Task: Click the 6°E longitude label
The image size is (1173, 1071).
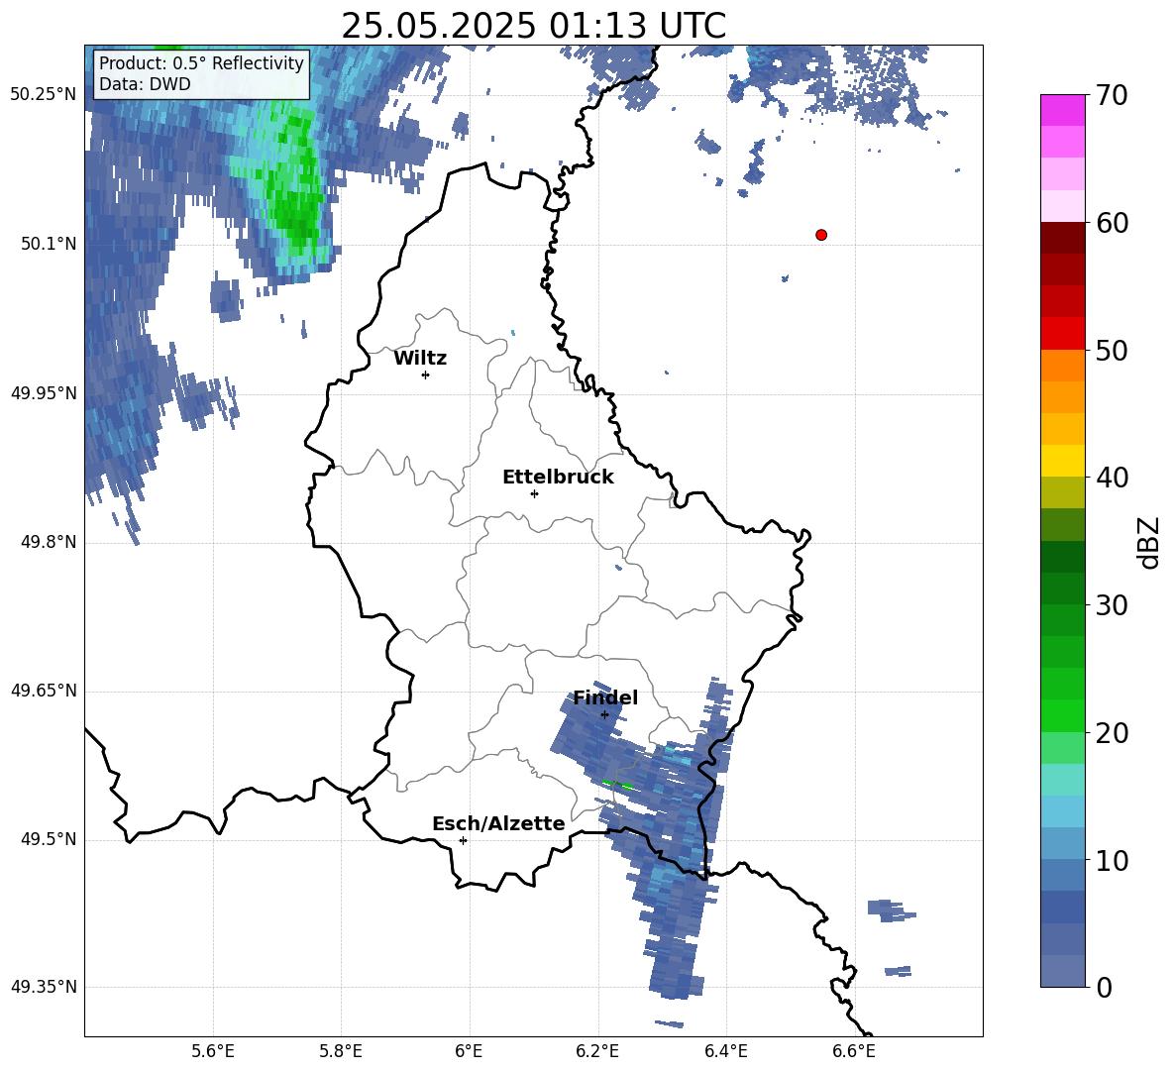Action: tap(469, 1052)
